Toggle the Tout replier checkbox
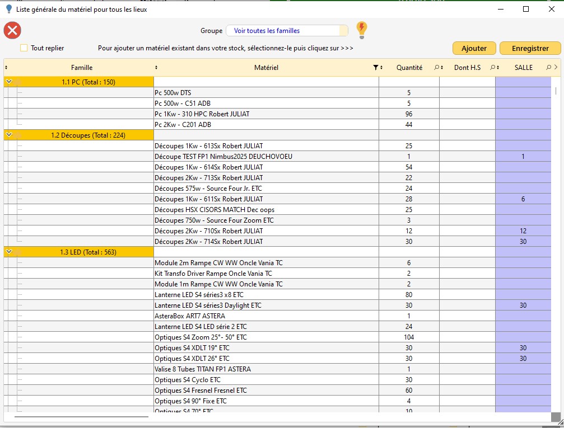The width and height of the screenshot is (564, 428). point(24,48)
